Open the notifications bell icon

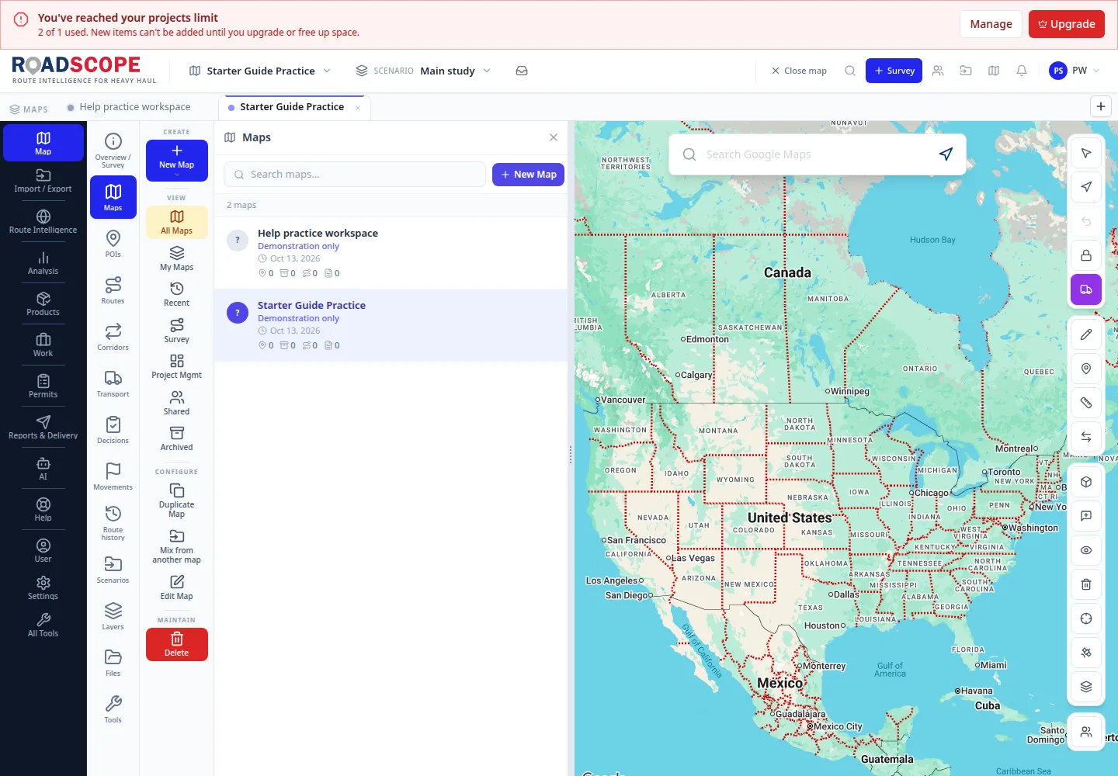(1022, 71)
